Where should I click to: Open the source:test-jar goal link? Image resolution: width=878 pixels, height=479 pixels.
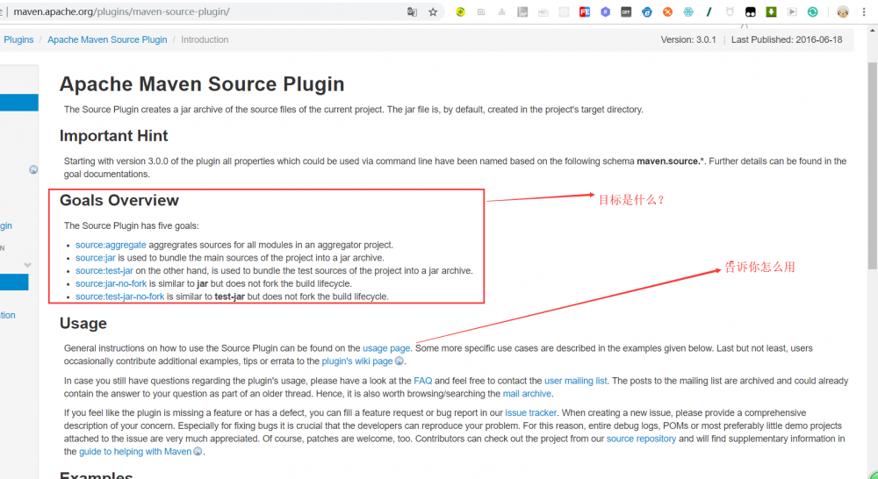pyautogui.click(x=104, y=271)
